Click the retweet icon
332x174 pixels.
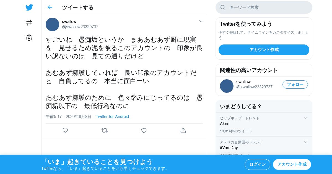click(x=105, y=130)
